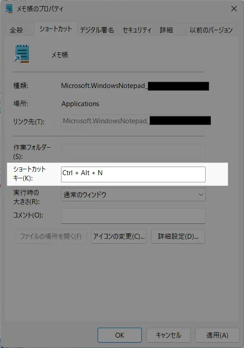Go to the セキュリティ tab
244x348 pixels.
(137, 30)
